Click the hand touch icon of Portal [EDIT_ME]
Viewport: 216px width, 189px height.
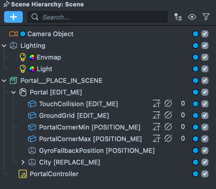pyautogui.click(x=23, y=92)
